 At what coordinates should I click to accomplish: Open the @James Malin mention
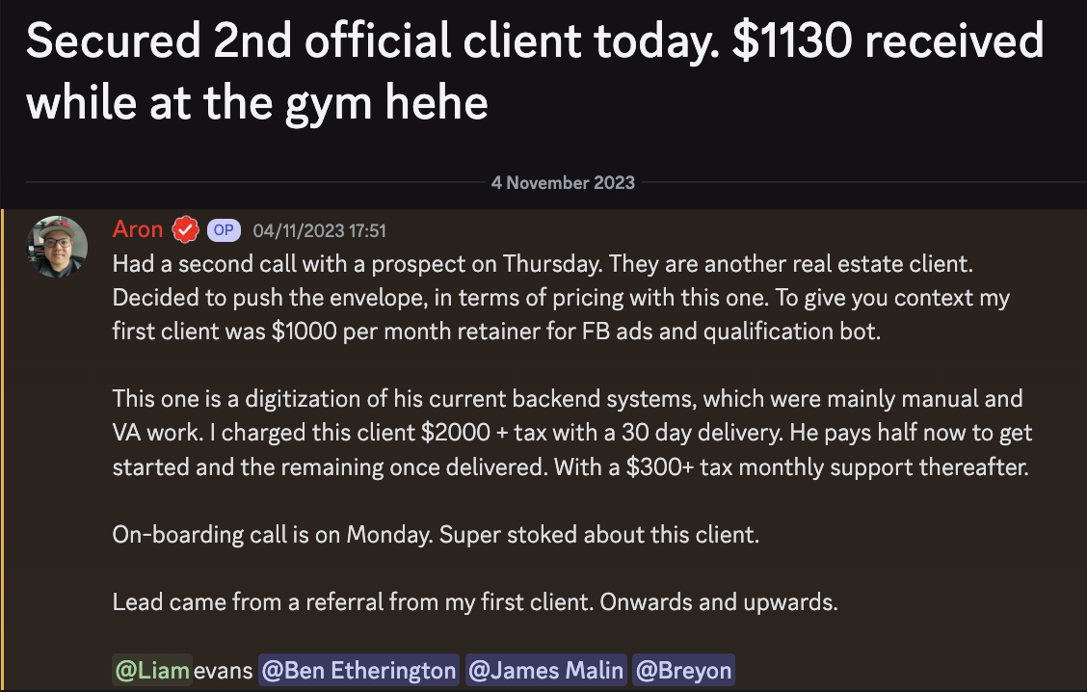click(x=546, y=671)
